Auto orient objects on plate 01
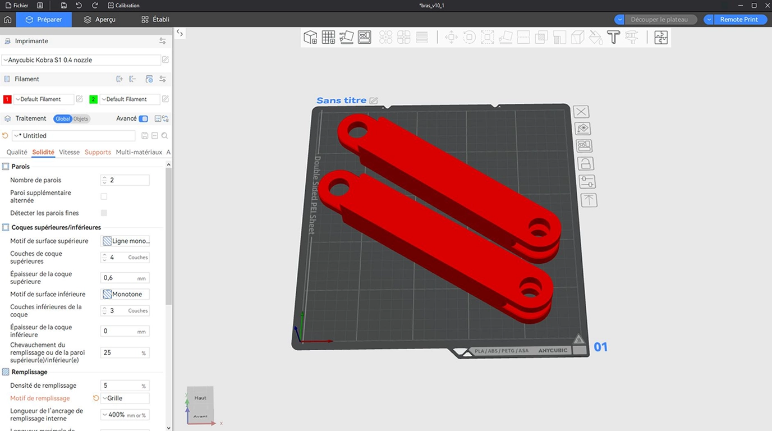 (x=583, y=129)
